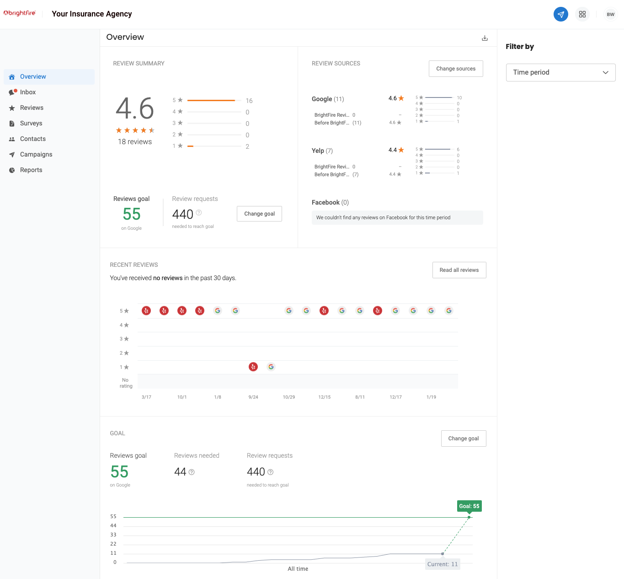Viewport: 624px width, 579px height.
Task: Click Read all reviews
Action: pos(459,270)
